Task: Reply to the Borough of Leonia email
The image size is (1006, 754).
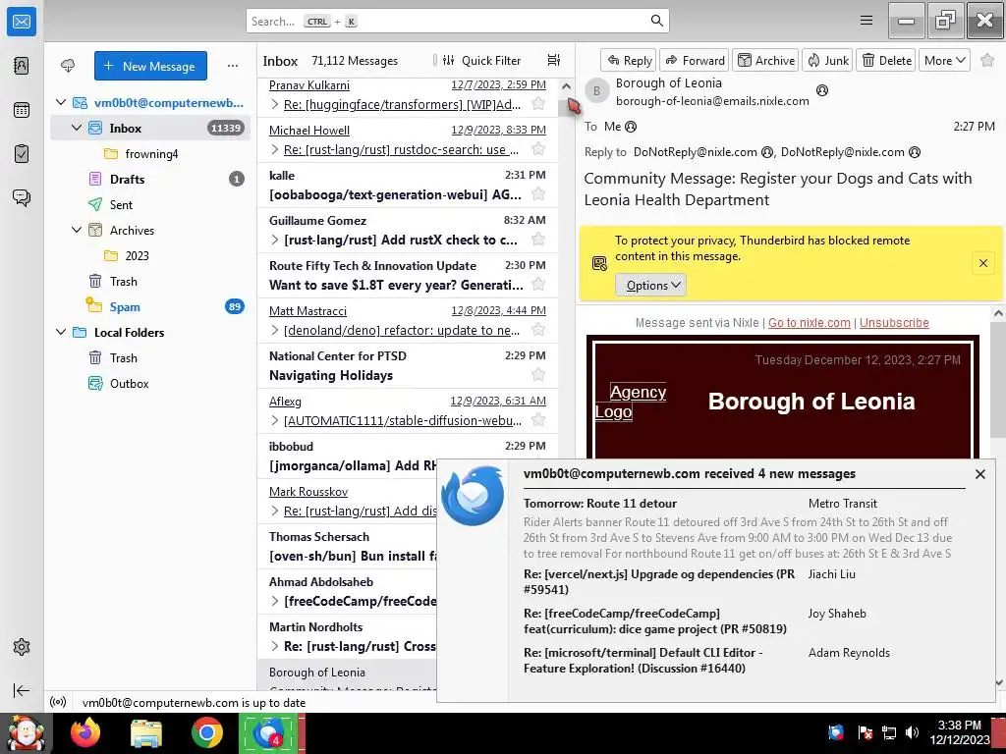Action: [x=629, y=60]
